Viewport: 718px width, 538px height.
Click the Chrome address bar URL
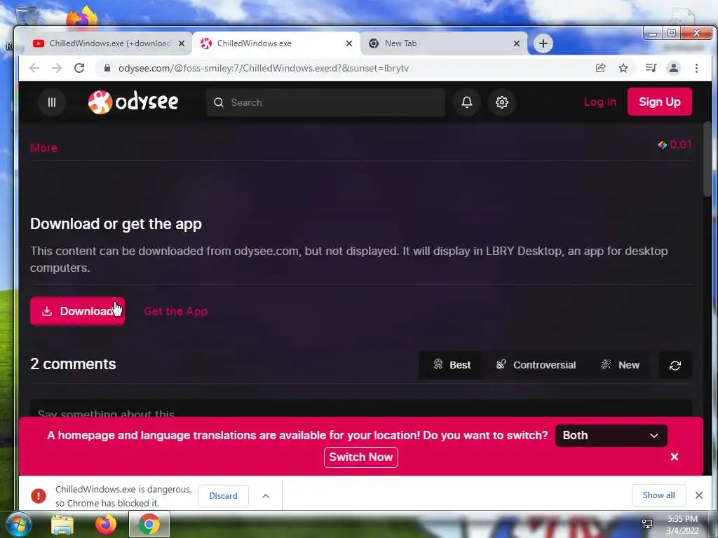(264, 68)
